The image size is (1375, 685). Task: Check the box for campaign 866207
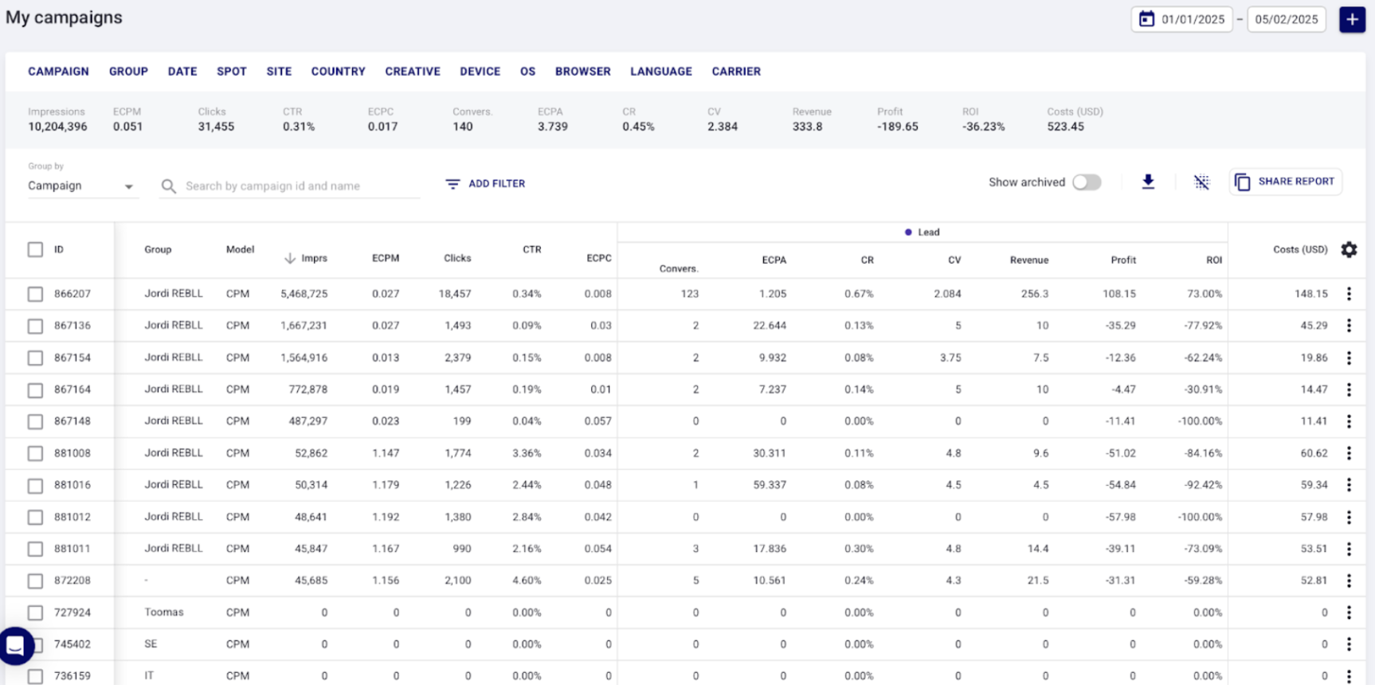click(35, 294)
